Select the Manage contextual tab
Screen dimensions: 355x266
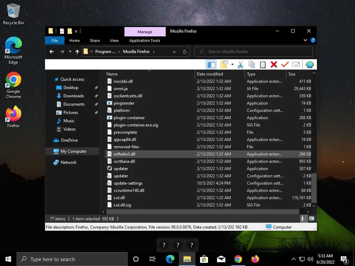pos(145,32)
